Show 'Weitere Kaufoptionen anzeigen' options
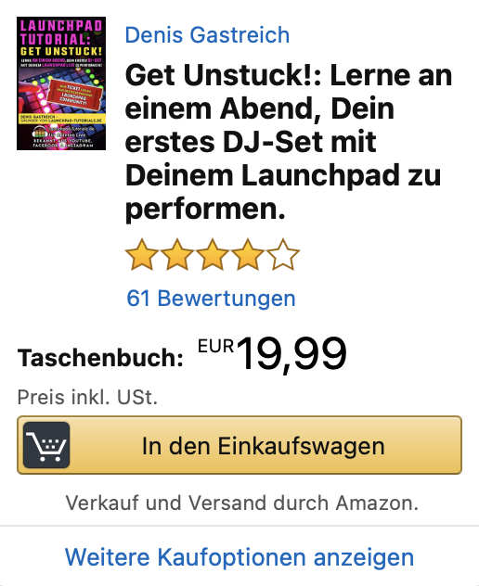479x586 pixels. (239, 557)
